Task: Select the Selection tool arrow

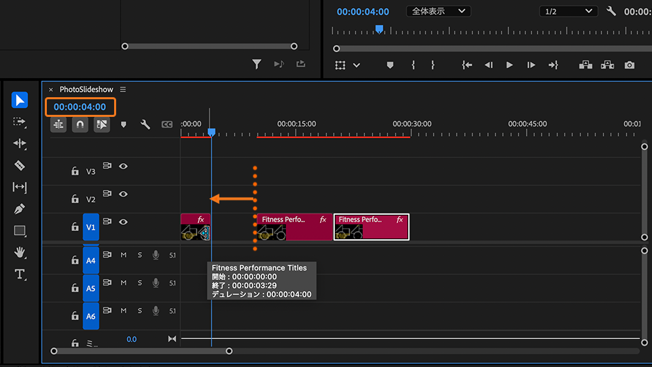Action: click(x=20, y=101)
